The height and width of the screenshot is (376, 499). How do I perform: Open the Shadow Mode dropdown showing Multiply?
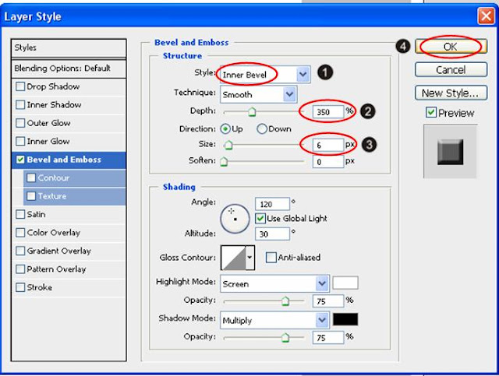coord(274,320)
